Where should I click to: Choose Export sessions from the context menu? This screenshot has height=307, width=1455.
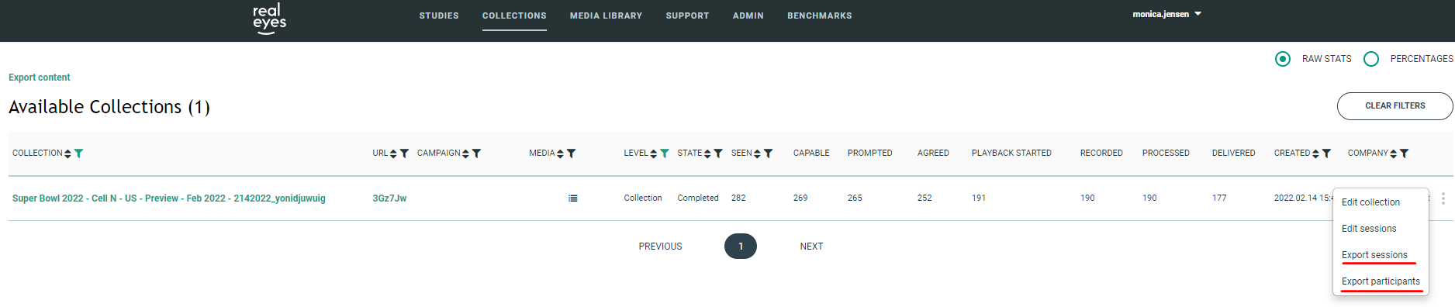click(x=1374, y=255)
